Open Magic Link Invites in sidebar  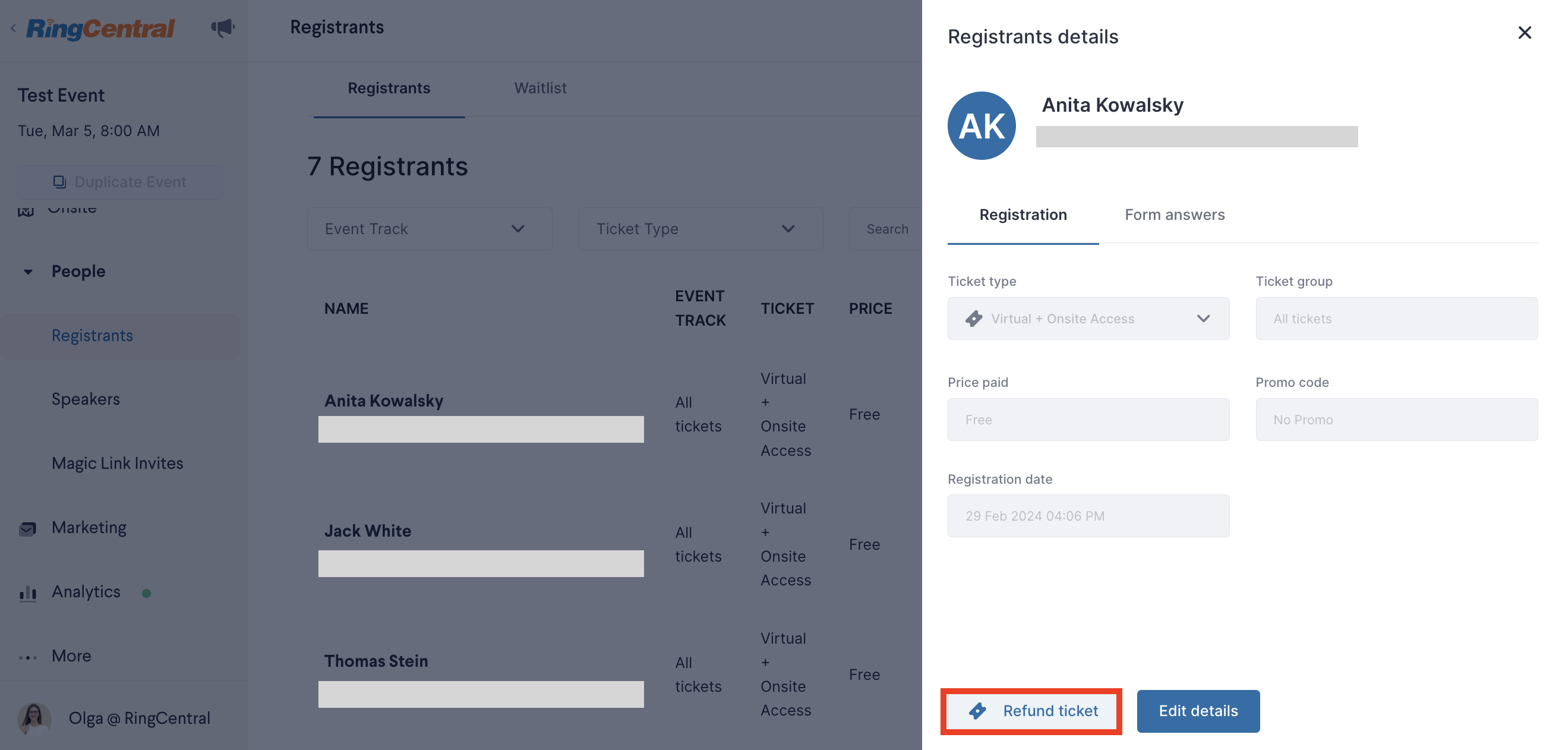pyautogui.click(x=118, y=464)
